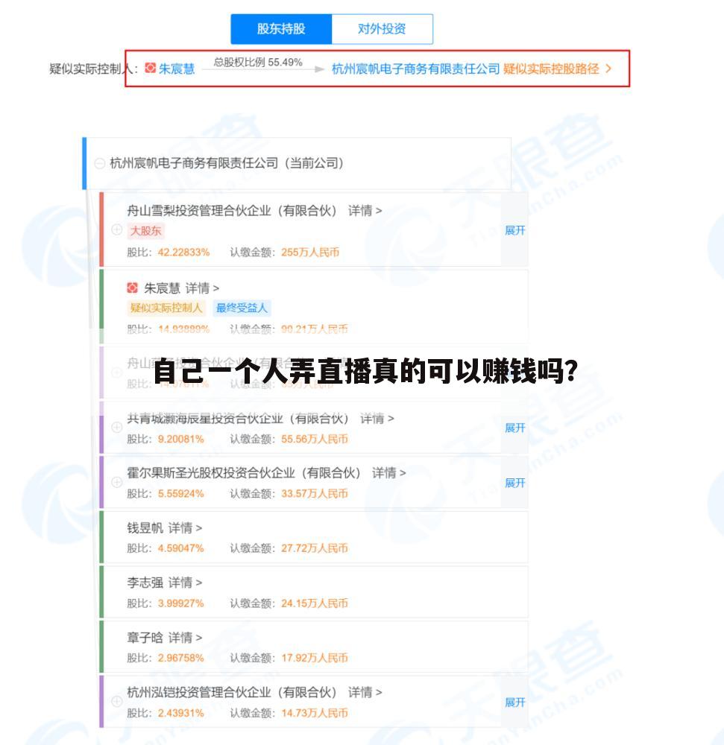The image size is (724, 745).
Task: Click the chevron after 疑似实际控股路径
Action: tap(608, 69)
